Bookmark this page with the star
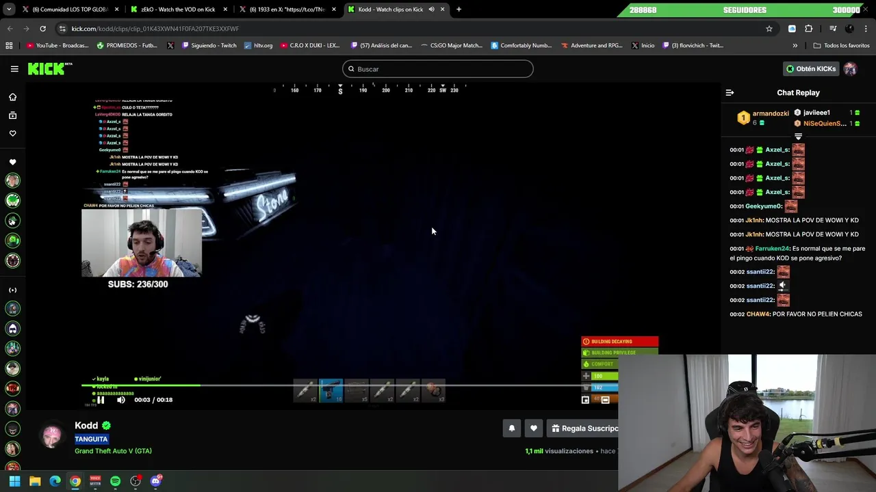Viewport: 876px width, 492px height. [769, 29]
